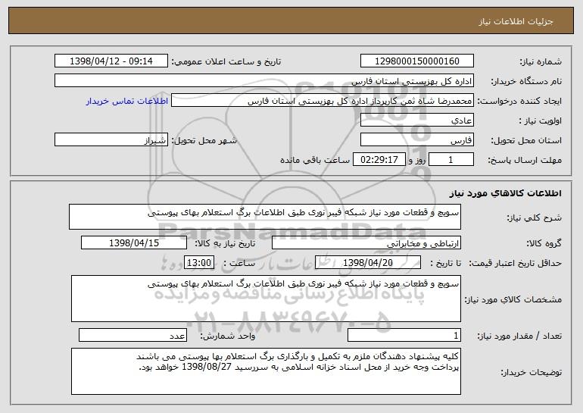Click the section heading اطلاعات کالاهای مورد نیاز
583x413 pixels.
click(x=505, y=193)
